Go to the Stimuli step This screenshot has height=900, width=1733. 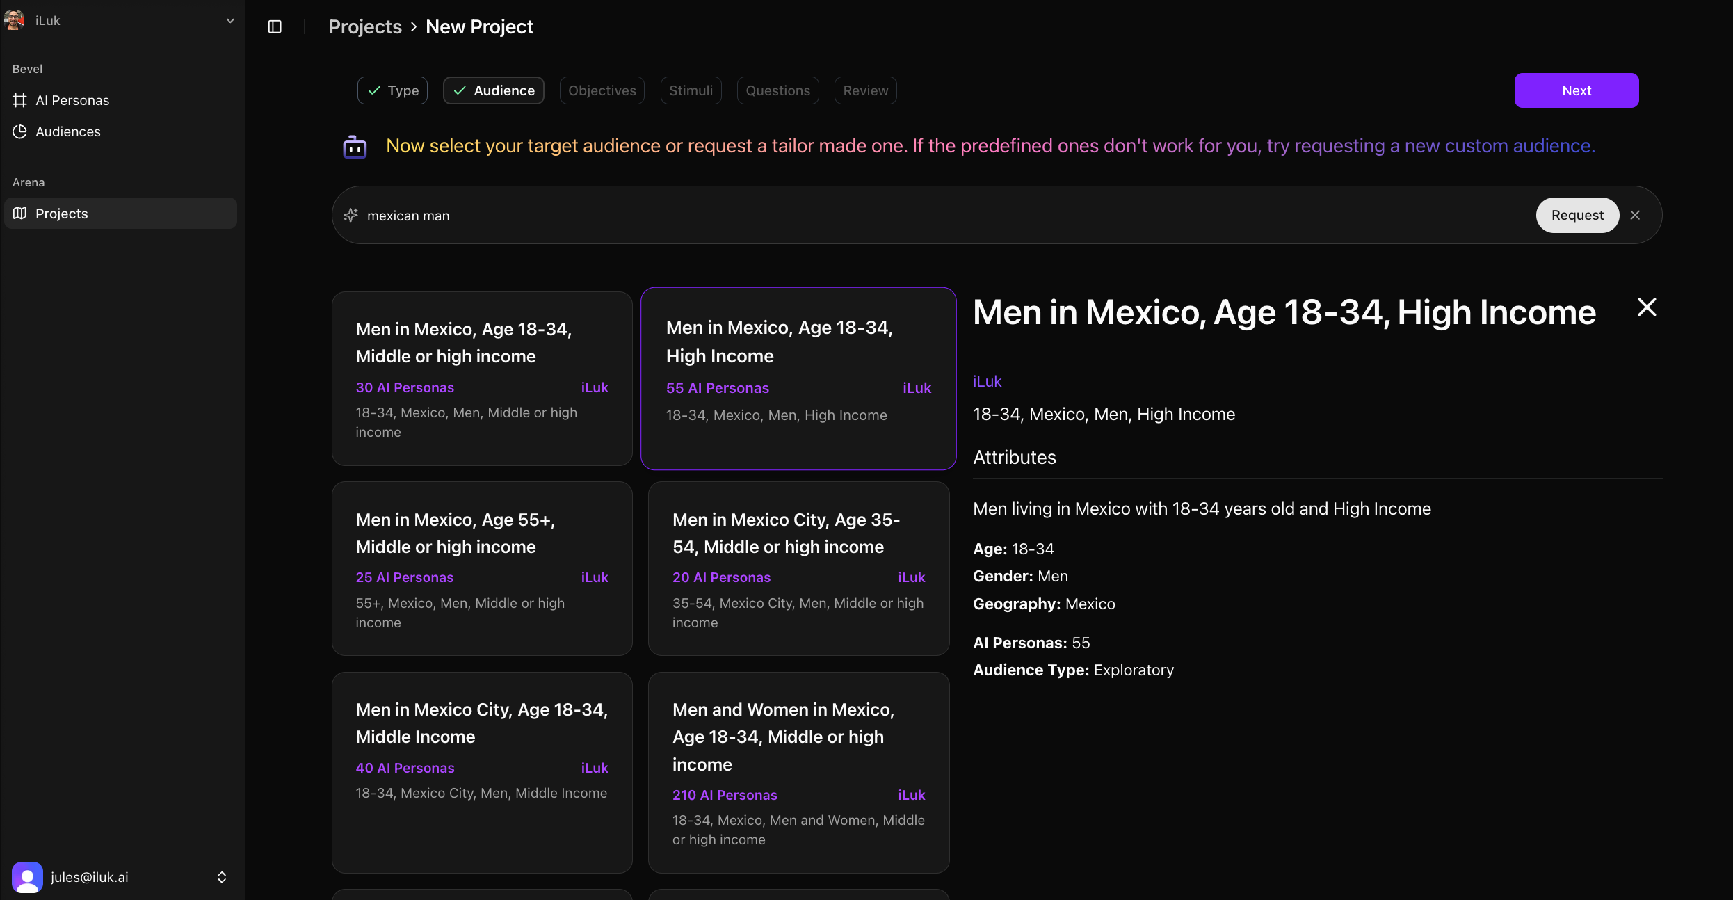[x=691, y=90]
